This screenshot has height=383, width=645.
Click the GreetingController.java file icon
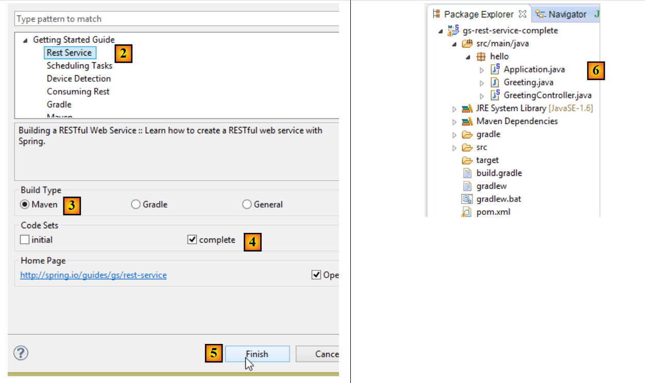pyautogui.click(x=495, y=95)
